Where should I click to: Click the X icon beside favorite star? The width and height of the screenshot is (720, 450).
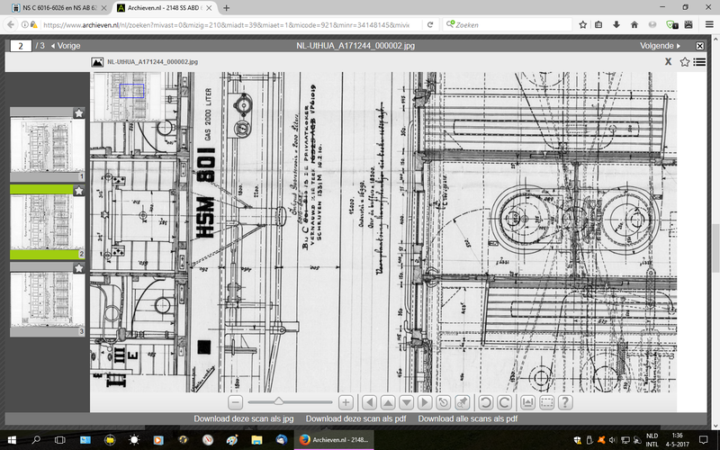[668, 61]
